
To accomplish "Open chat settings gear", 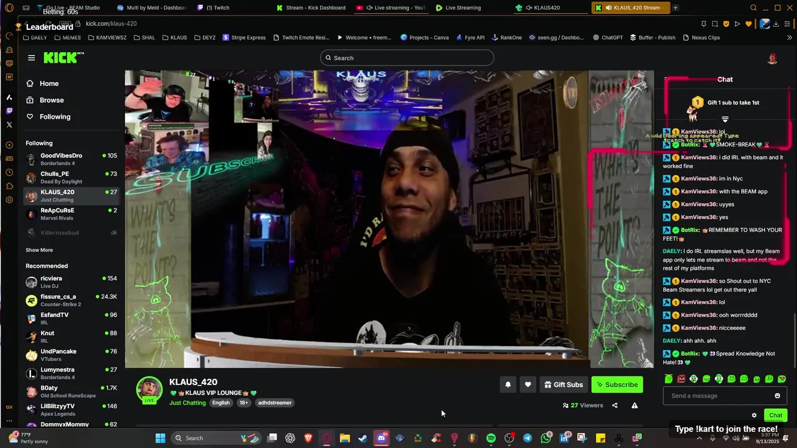I will (x=754, y=415).
